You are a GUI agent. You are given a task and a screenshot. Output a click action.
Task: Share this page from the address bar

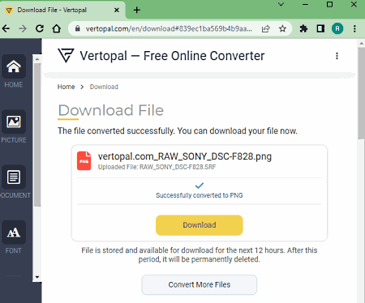pyautogui.click(x=266, y=28)
